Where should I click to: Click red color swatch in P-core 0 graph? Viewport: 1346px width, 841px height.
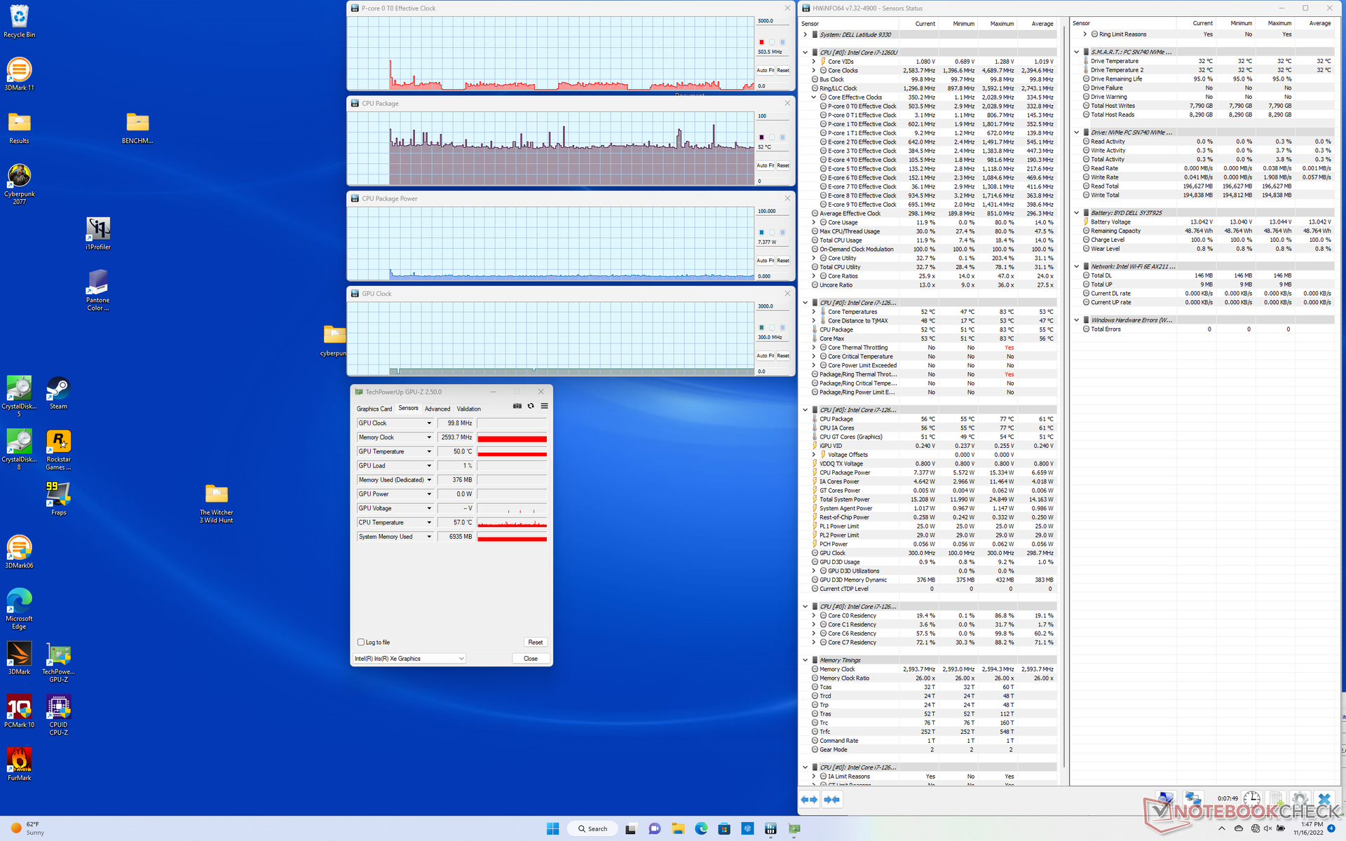(x=761, y=42)
